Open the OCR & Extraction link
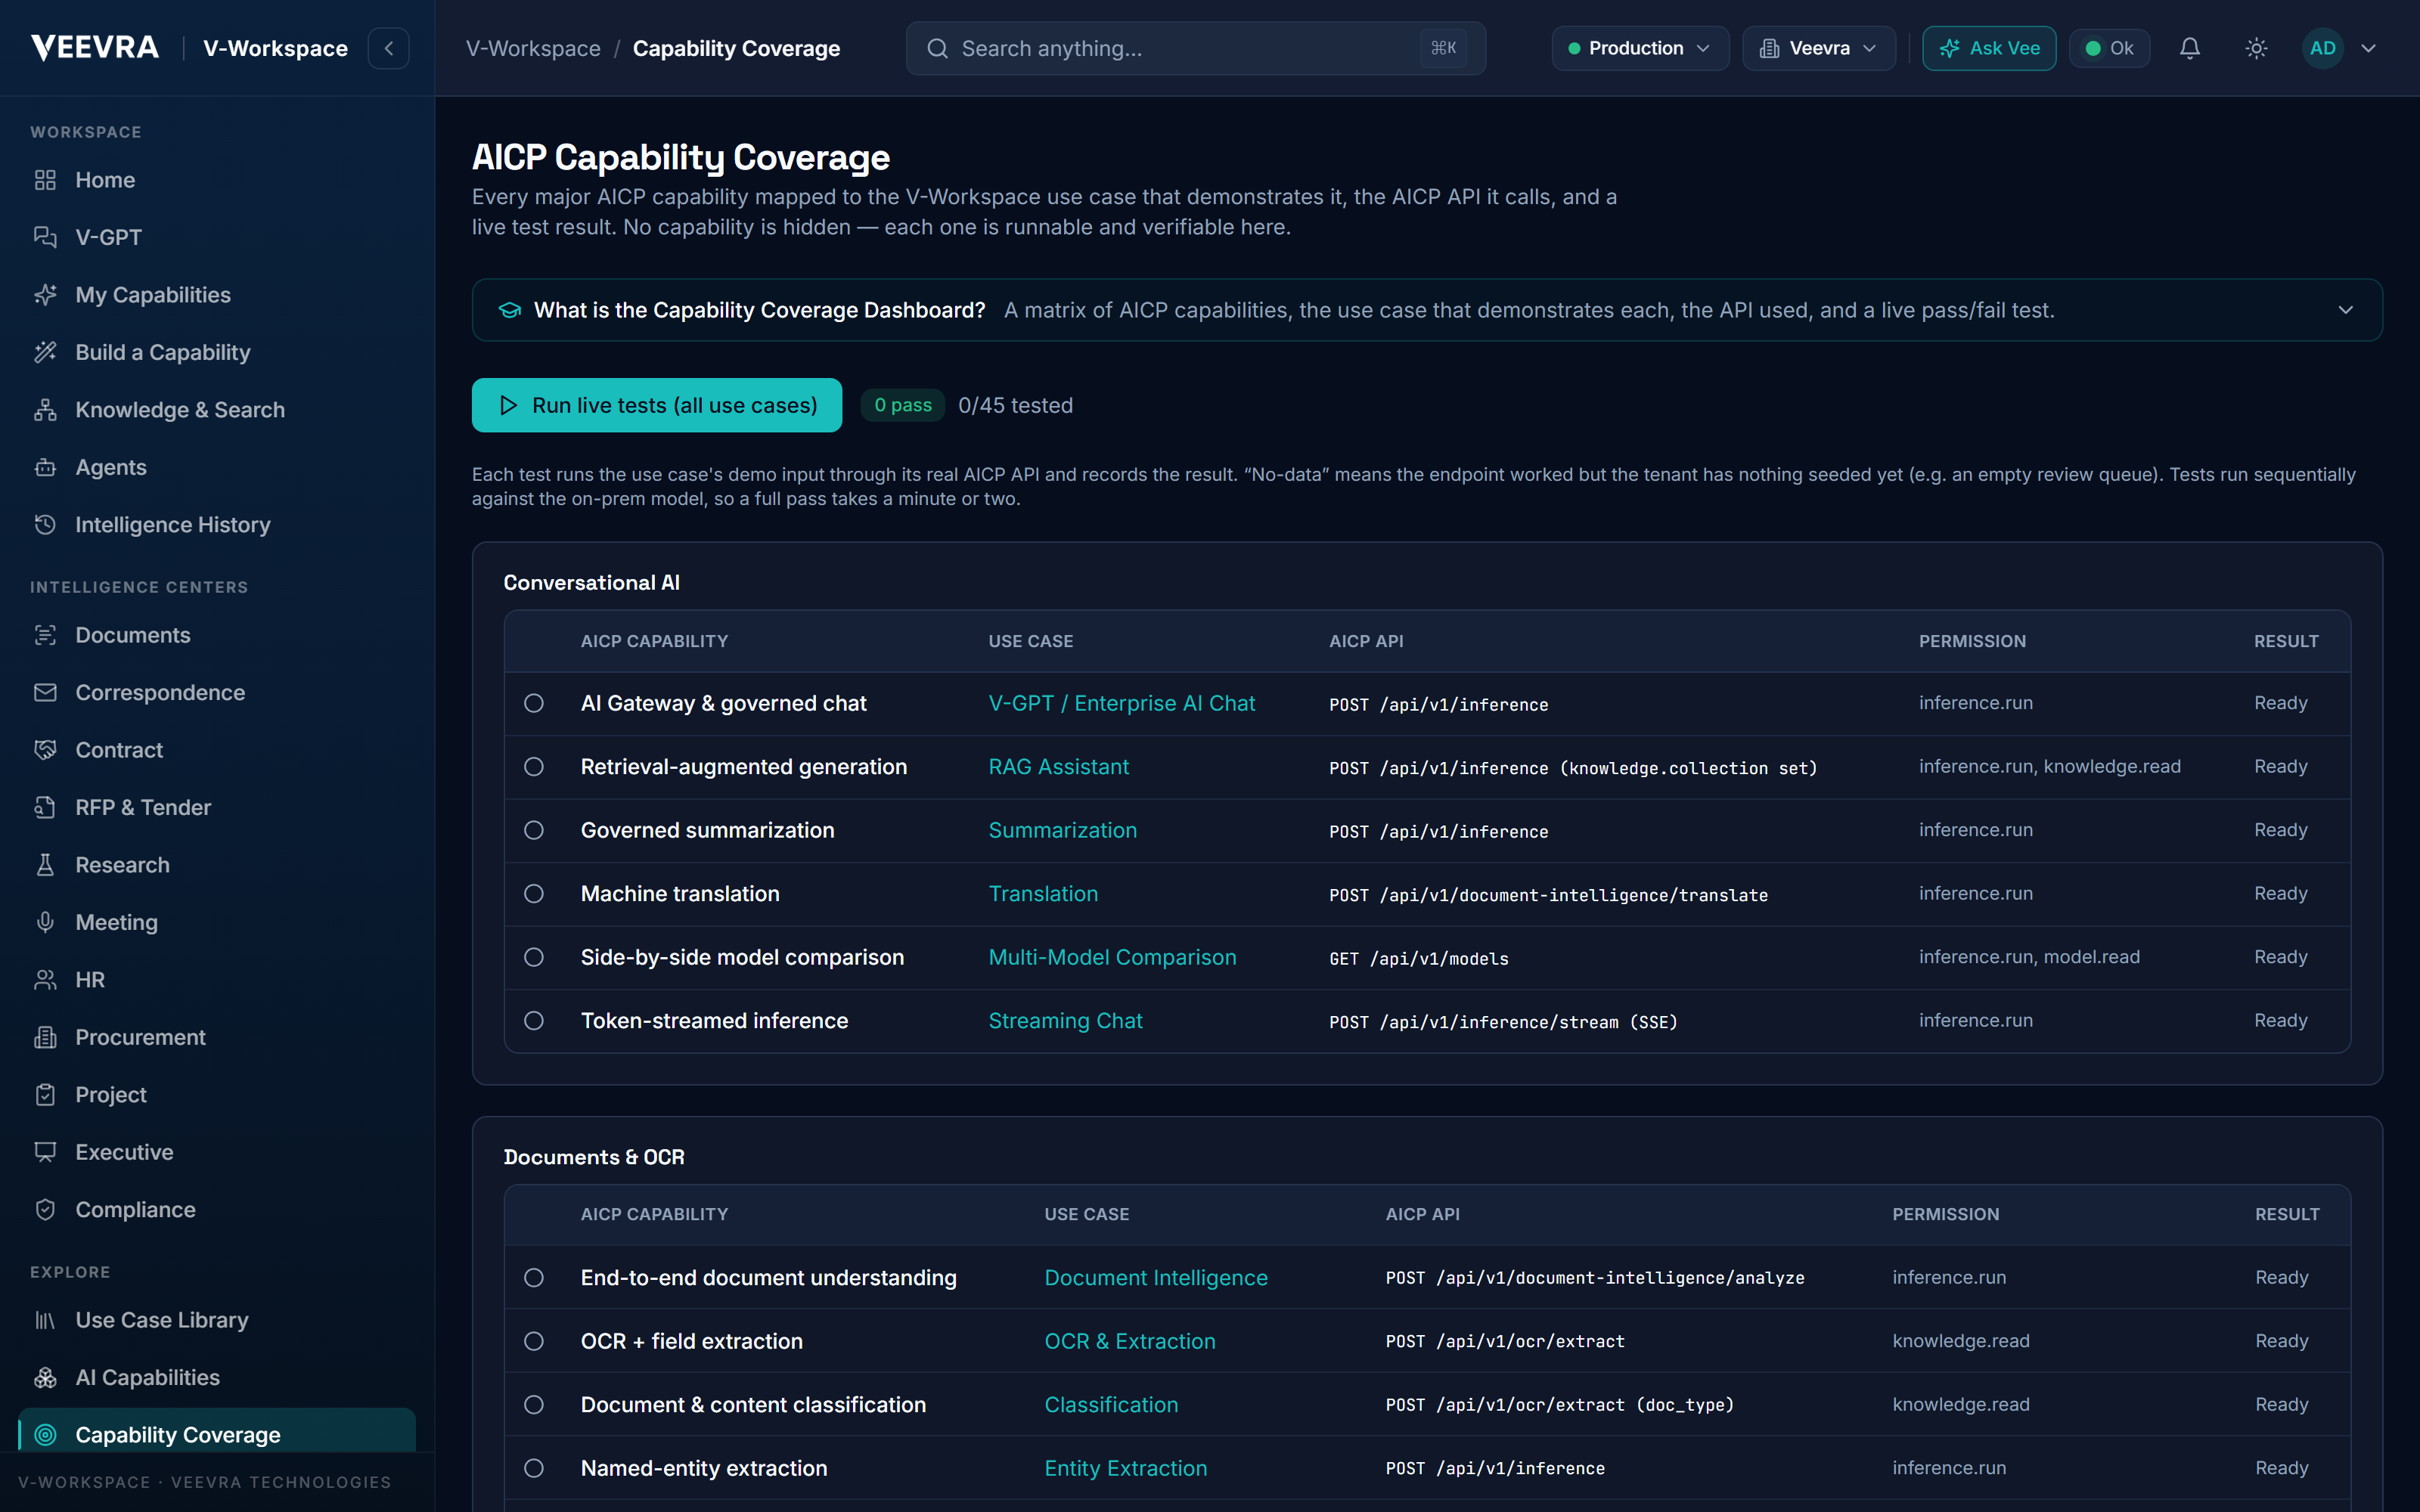The width and height of the screenshot is (2420, 1512). (1130, 1341)
